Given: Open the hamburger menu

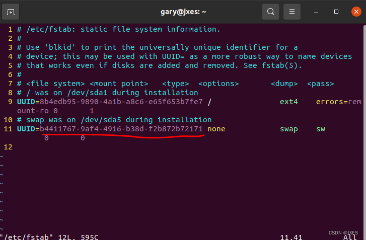Looking at the screenshot, I should click(292, 12).
